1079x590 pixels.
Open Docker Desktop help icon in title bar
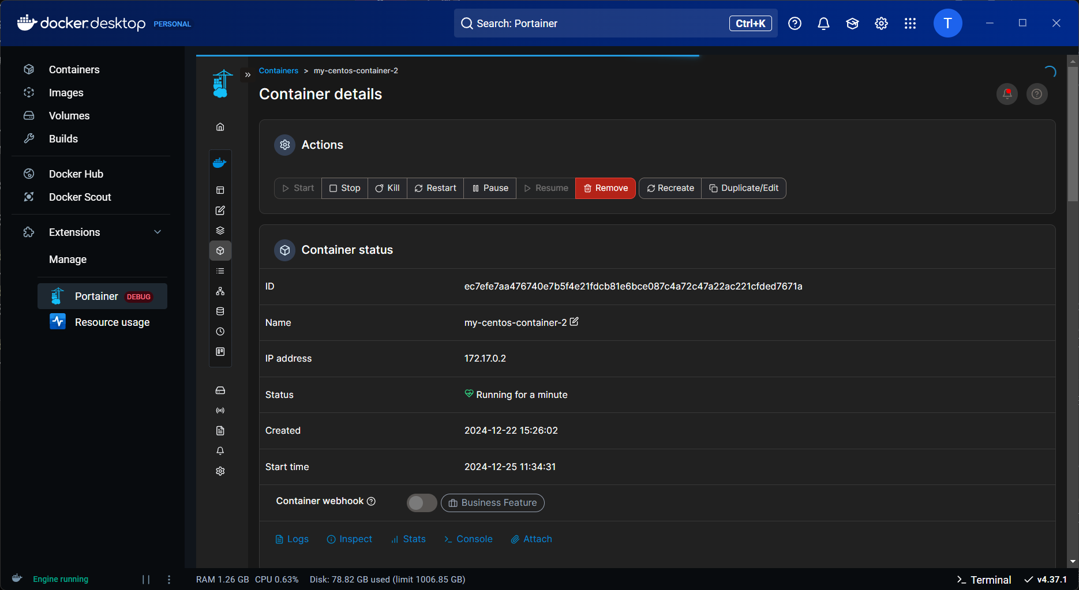pos(795,24)
